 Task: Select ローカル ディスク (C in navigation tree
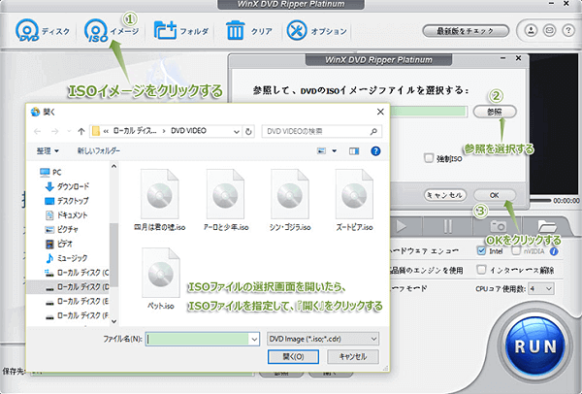pos(77,273)
